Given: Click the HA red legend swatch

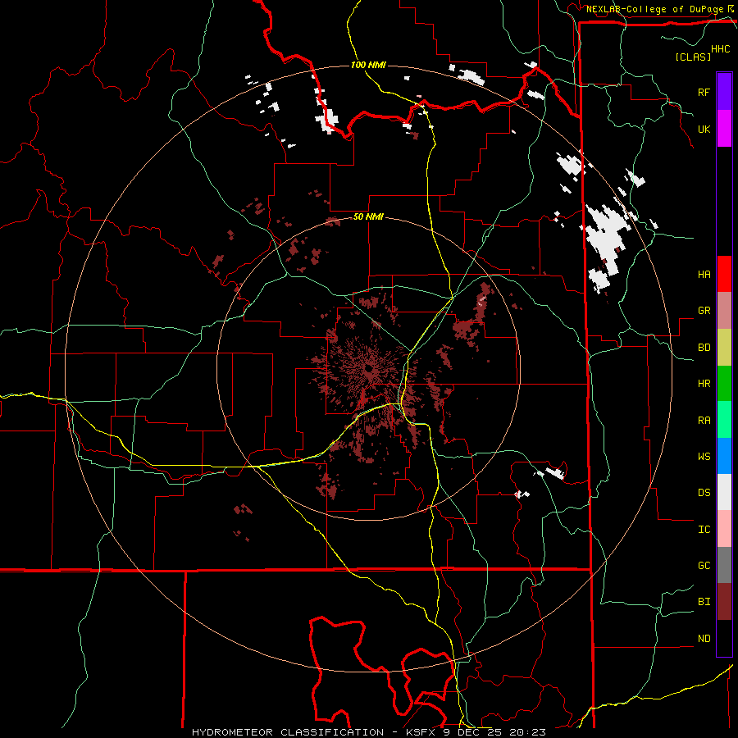Looking at the screenshot, I should (724, 274).
